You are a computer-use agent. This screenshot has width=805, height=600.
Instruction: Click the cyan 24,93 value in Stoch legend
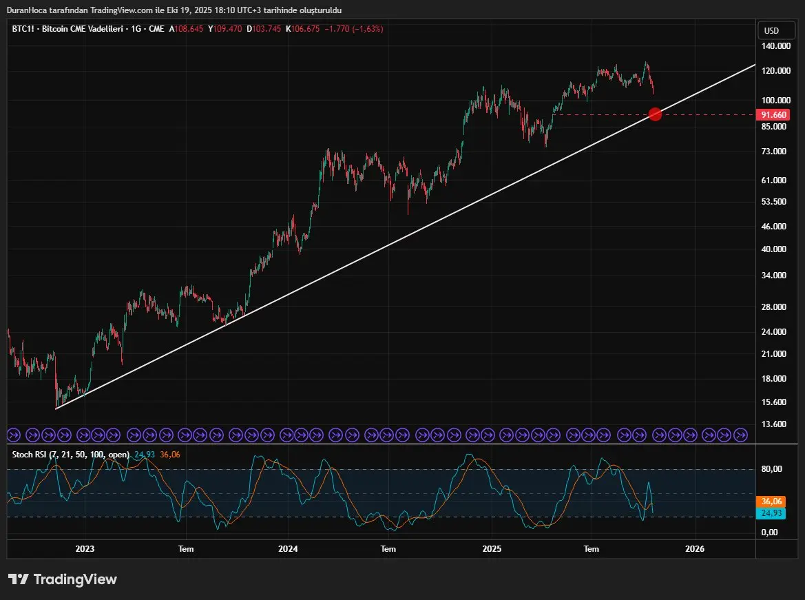144,454
